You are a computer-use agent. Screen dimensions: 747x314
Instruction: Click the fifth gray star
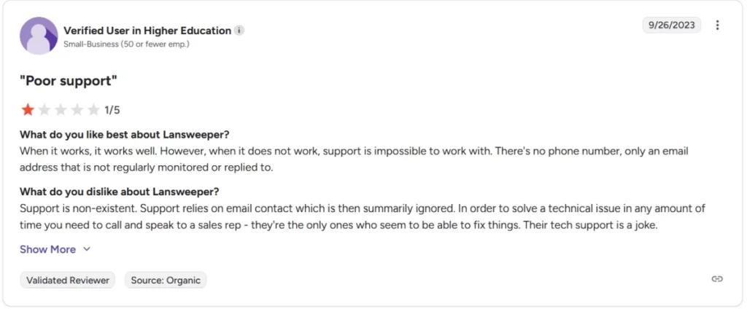tap(93, 110)
